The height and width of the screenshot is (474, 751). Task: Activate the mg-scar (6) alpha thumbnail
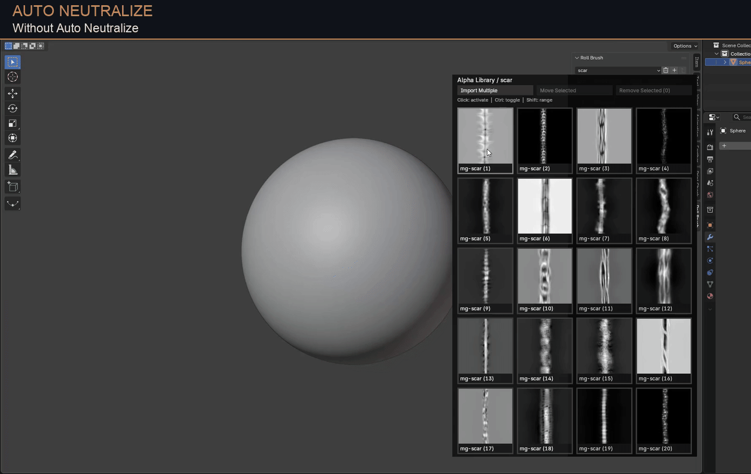[x=544, y=210]
